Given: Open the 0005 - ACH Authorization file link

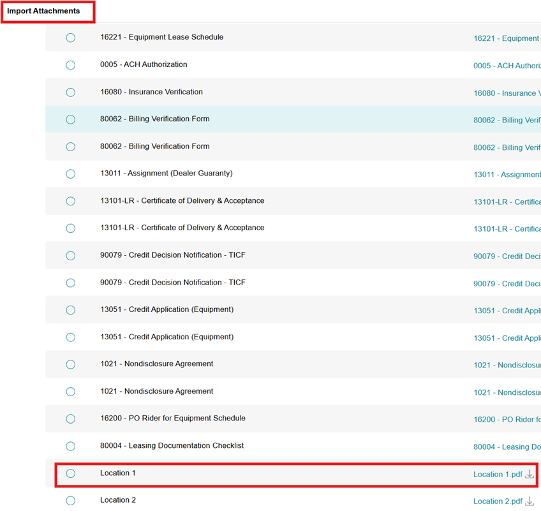Looking at the screenshot, I should (507, 66).
